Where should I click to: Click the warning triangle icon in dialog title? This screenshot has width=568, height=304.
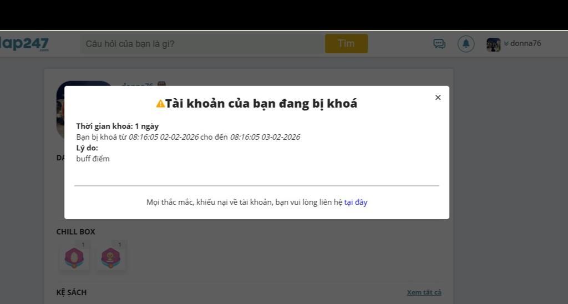(160, 104)
